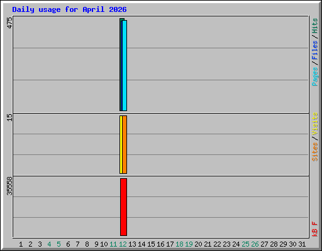Screen dimensions: 322x251
Task: Click the 15 axis value
Action: pyautogui.click(x=9, y=117)
